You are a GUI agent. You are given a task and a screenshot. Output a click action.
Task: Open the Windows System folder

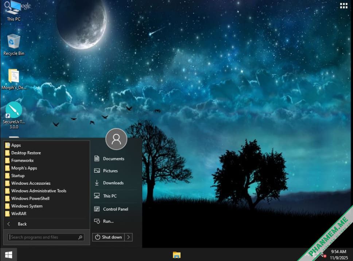(x=47, y=206)
